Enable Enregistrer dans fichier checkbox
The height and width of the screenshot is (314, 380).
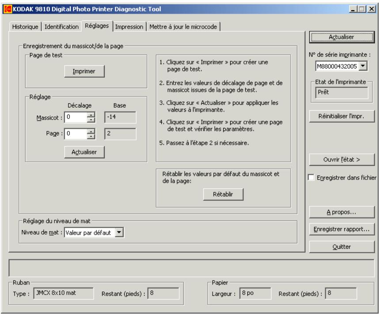point(311,177)
